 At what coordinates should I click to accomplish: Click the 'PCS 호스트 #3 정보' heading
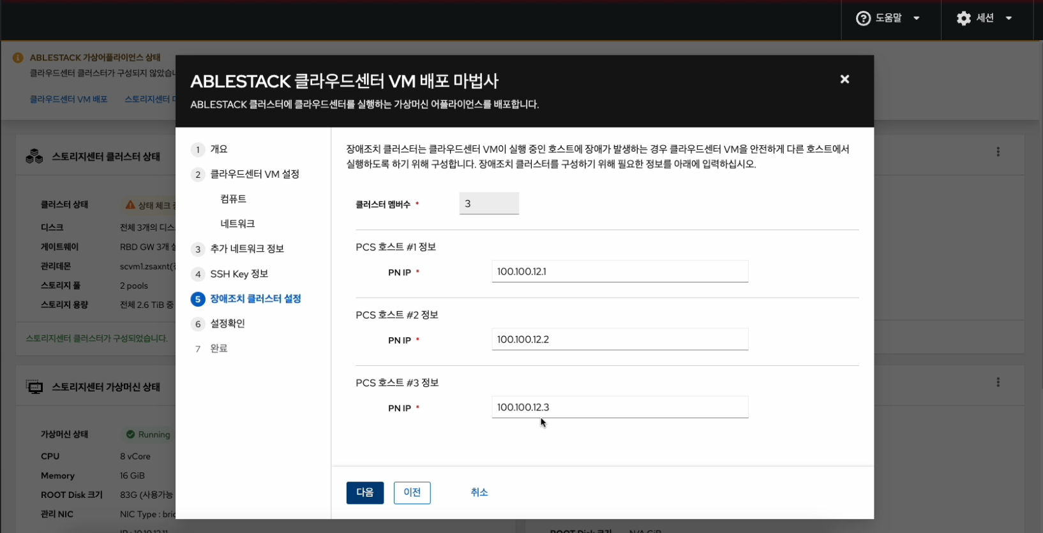[x=397, y=383]
